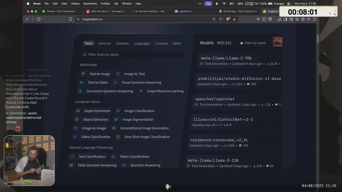Open Leo AI sparkle icon
The height and width of the screenshot is (192, 342).
pos(297,19)
